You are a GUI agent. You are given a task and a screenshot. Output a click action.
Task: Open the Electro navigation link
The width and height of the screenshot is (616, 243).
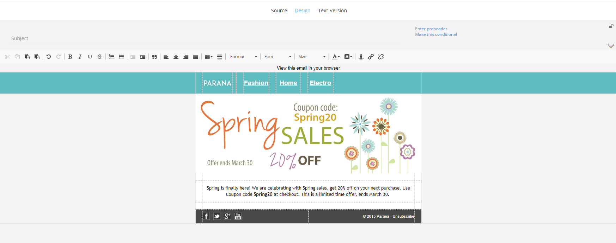(x=320, y=83)
